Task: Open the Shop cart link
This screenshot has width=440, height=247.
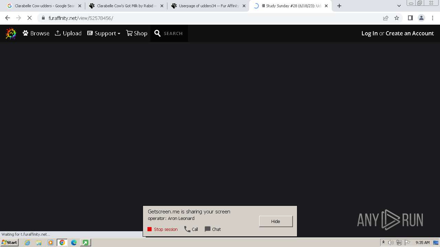Action: click(x=137, y=33)
